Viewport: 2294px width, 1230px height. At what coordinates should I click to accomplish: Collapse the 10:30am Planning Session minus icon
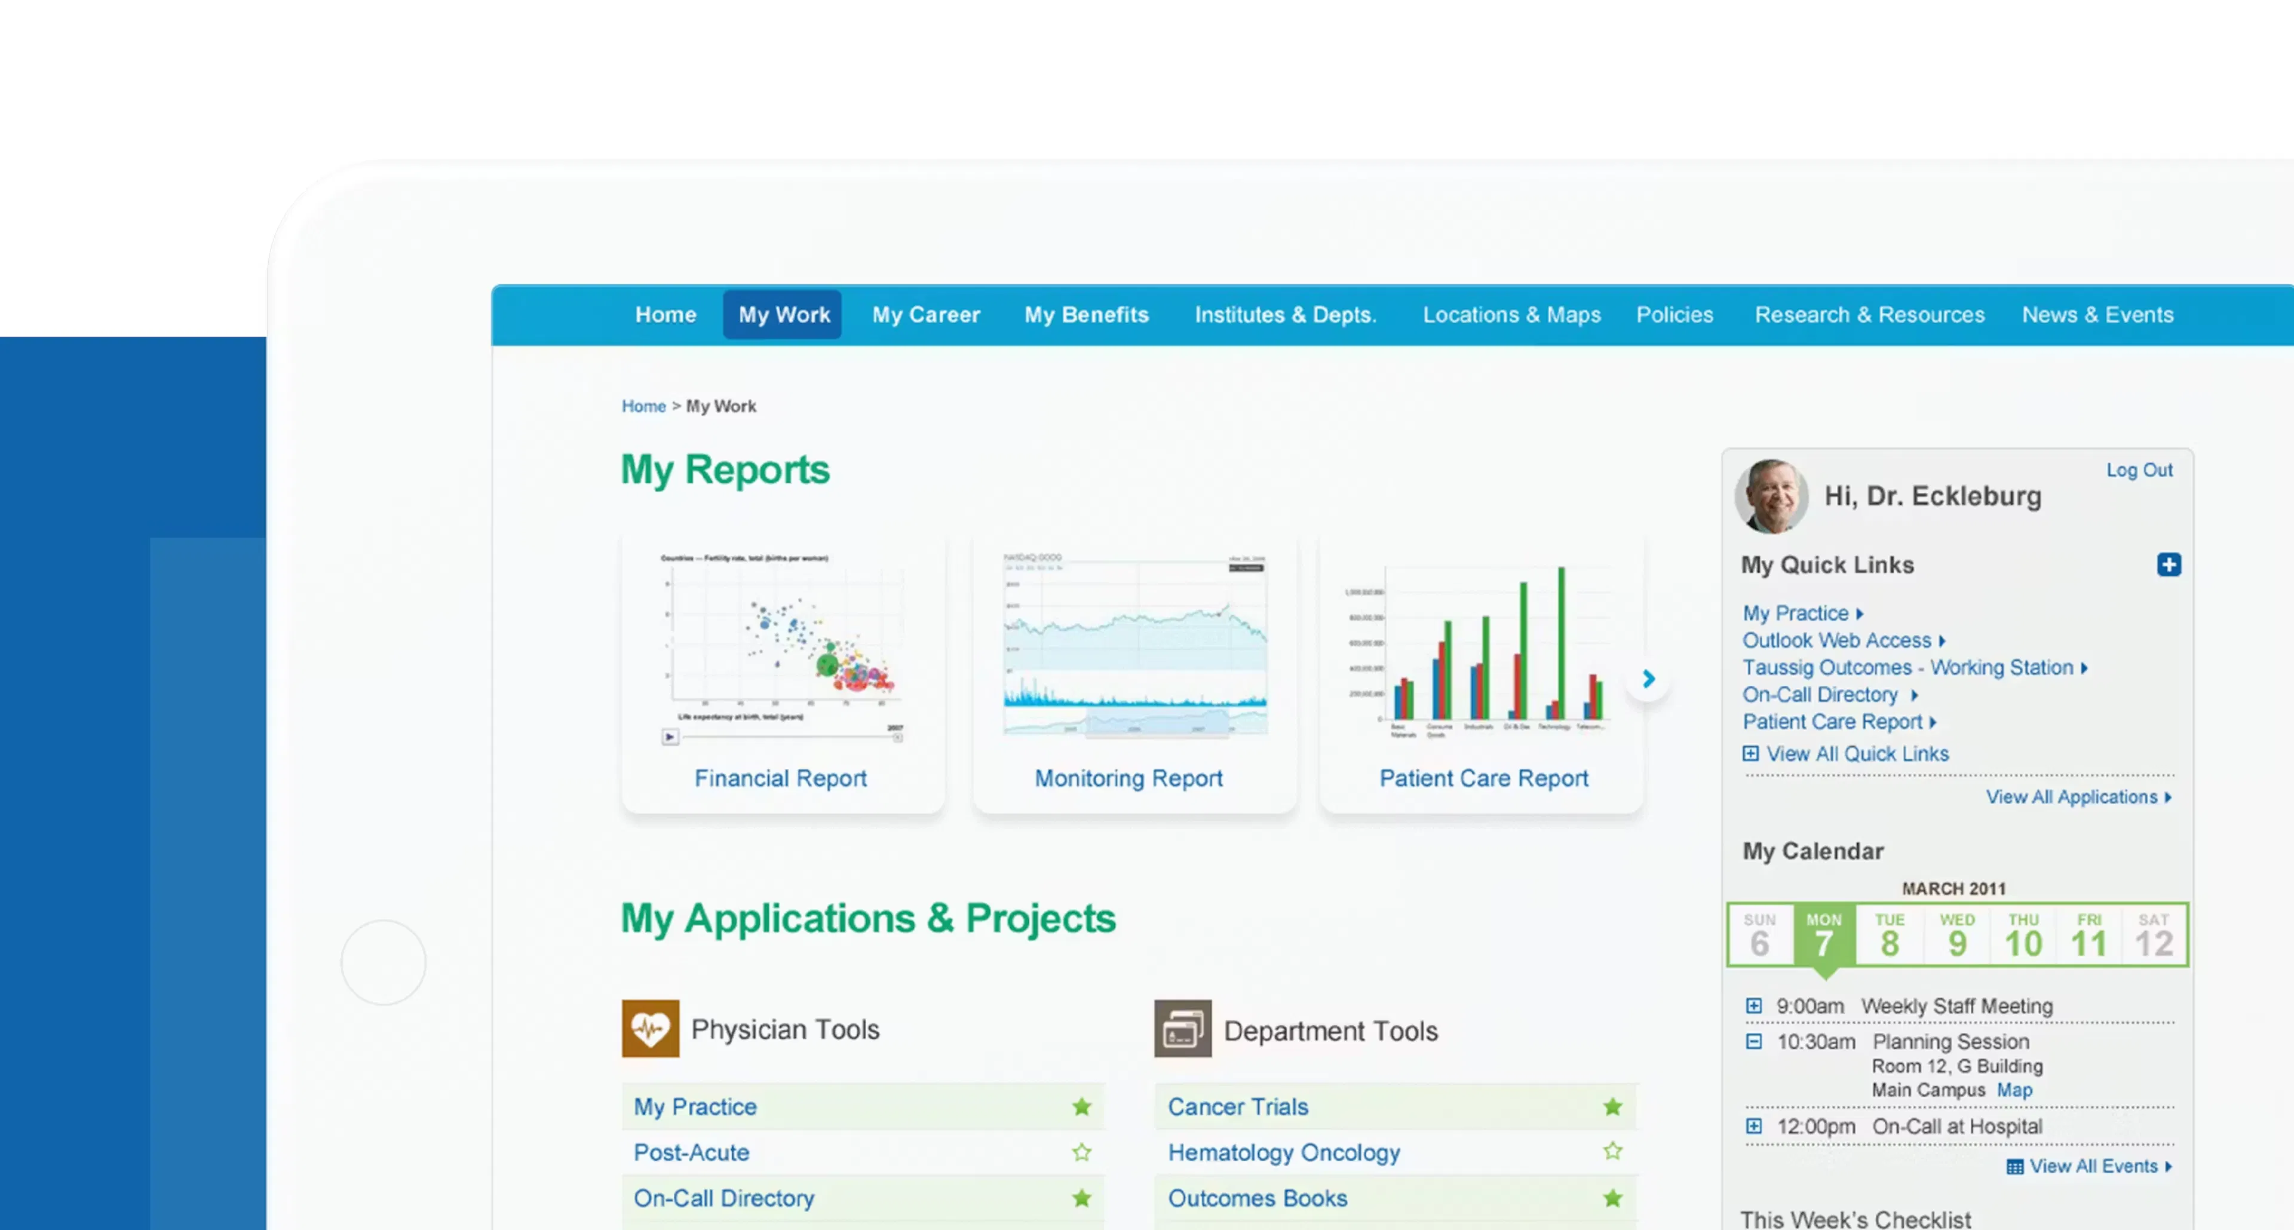click(x=1753, y=1041)
